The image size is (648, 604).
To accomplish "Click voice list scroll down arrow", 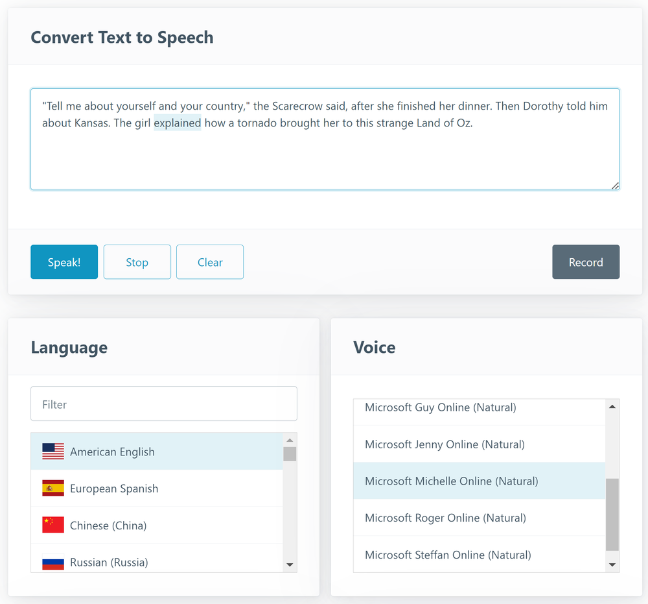I will pyautogui.click(x=612, y=564).
